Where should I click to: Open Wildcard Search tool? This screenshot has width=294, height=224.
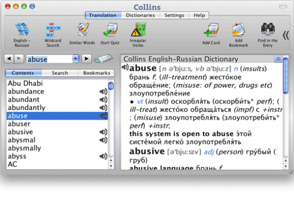click(x=53, y=35)
